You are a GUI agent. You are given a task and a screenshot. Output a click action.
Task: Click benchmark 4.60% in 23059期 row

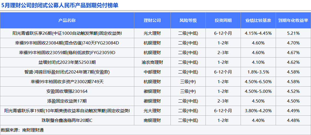click(258, 53)
